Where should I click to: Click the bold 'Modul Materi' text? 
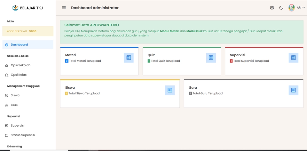coord(170,31)
